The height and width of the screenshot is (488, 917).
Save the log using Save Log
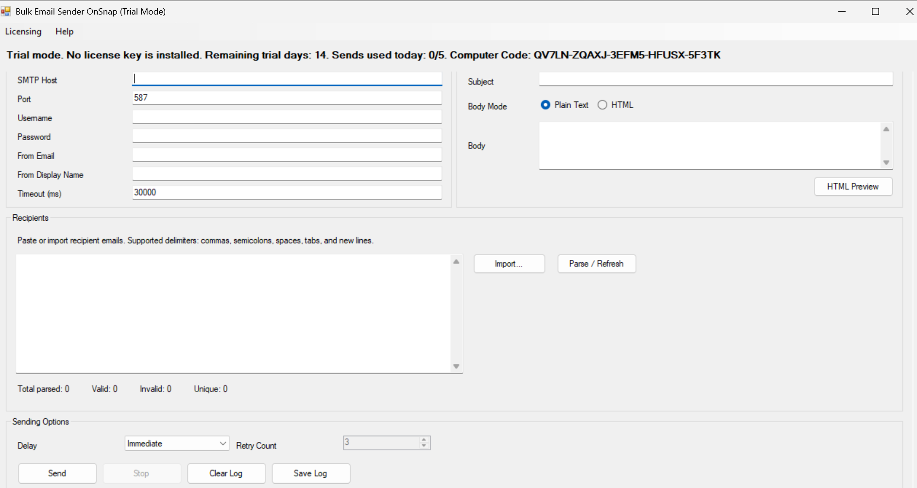click(311, 473)
